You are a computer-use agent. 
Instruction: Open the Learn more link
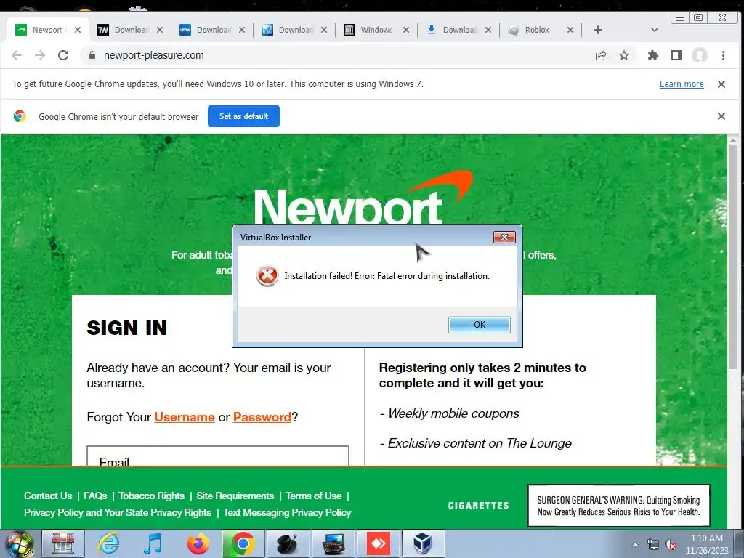[x=682, y=84]
